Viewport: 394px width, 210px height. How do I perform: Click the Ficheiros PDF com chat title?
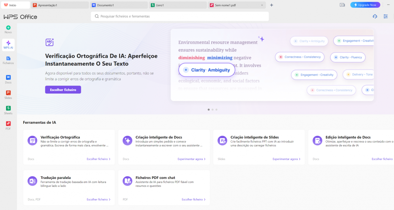coord(155,178)
